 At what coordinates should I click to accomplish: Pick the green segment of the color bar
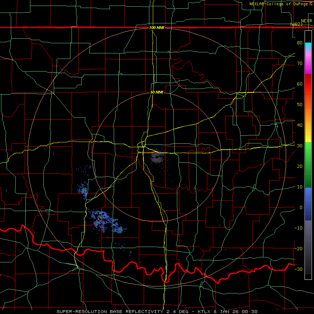(x=308, y=165)
